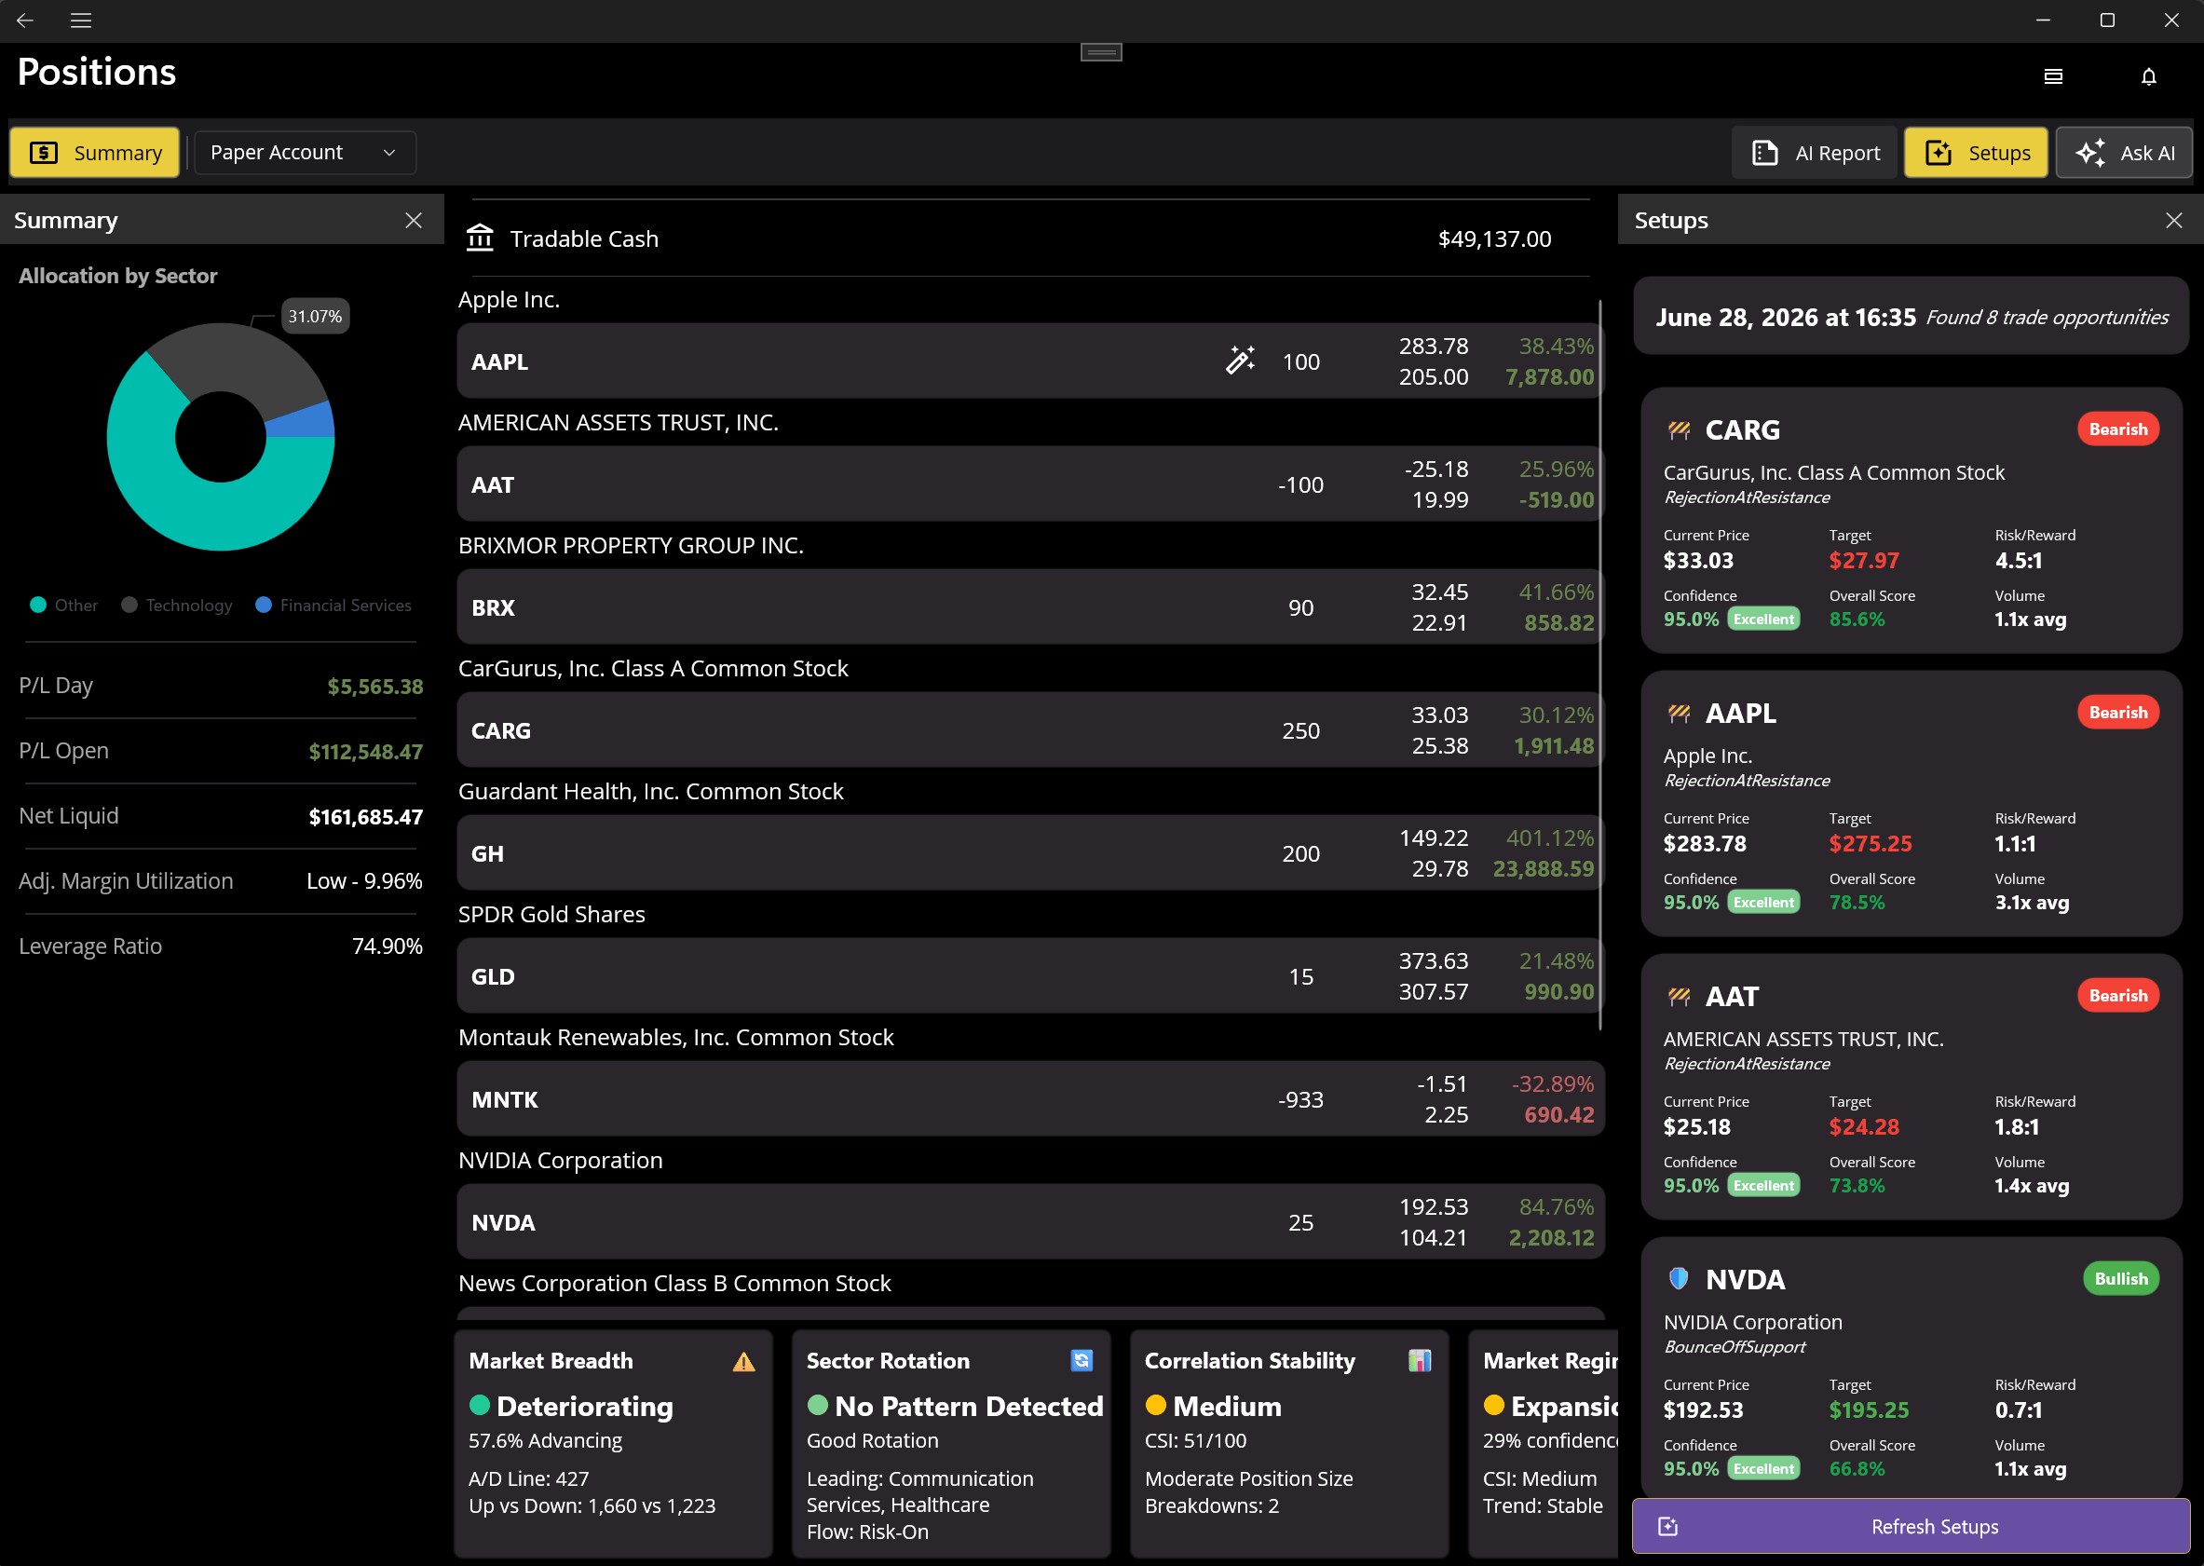Click the Net Liquid value $161,685.47
Screen dimensions: 2204x1566
pos(365,818)
